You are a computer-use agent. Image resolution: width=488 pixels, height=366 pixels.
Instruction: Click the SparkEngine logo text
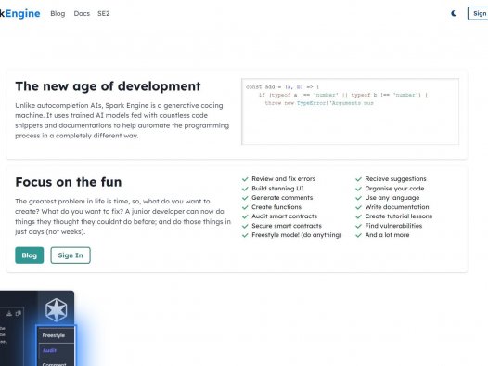click(19, 13)
